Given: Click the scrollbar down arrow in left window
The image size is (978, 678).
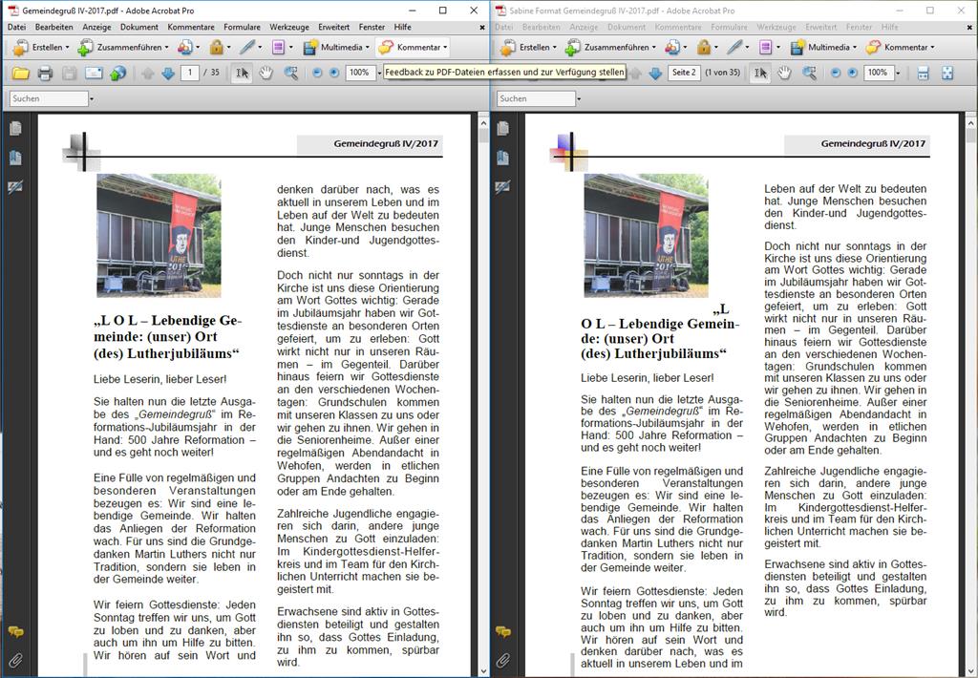Looking at the screenshot, I should [483, 670].
